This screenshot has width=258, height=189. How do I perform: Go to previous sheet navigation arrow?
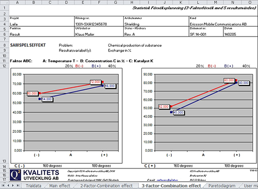[8, 185]
